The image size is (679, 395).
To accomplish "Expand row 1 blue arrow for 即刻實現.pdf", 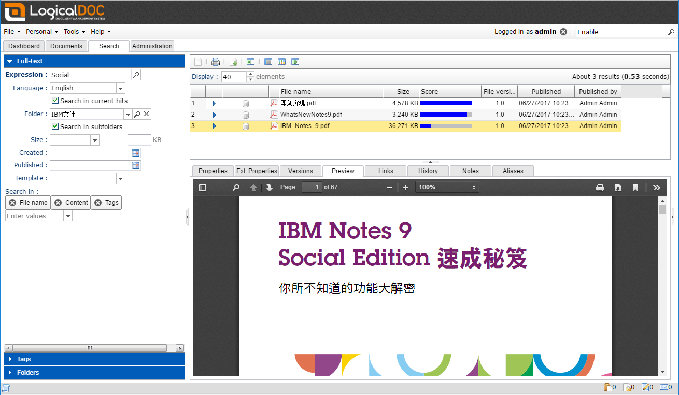I will click(x=214, y=103).
